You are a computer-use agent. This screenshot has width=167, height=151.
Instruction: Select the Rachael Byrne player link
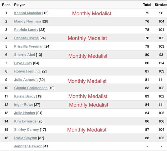[27, 38]
